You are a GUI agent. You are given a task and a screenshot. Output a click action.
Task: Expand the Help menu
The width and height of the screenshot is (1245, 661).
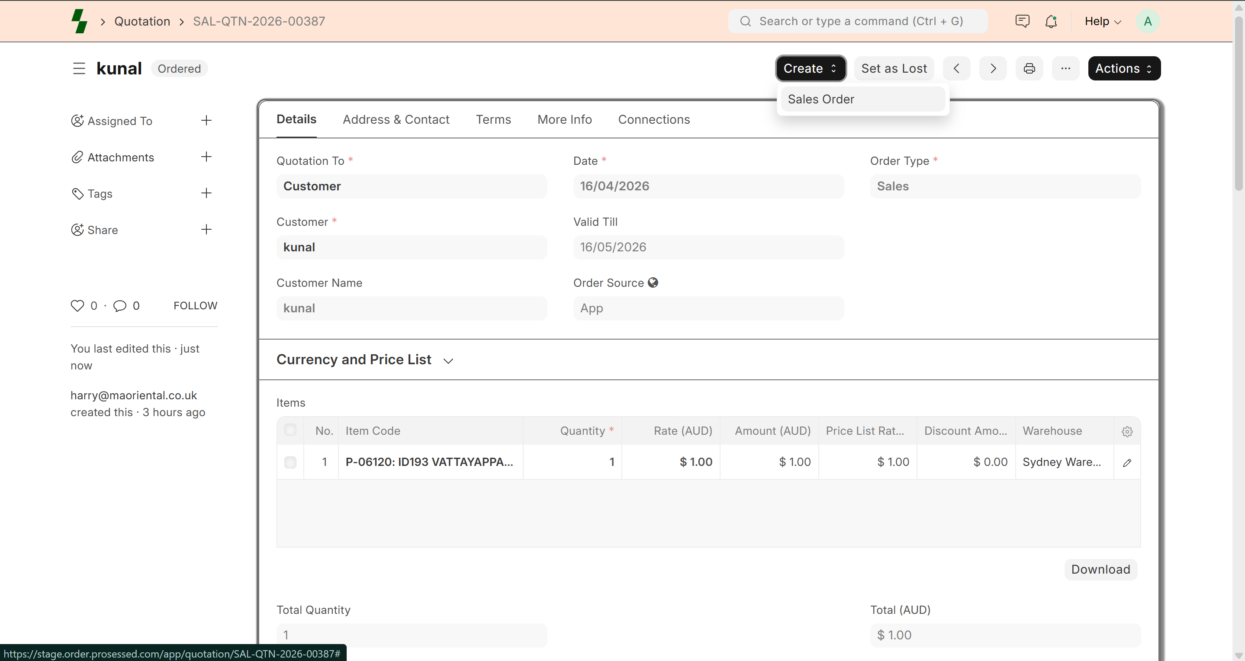(1103, 21)
